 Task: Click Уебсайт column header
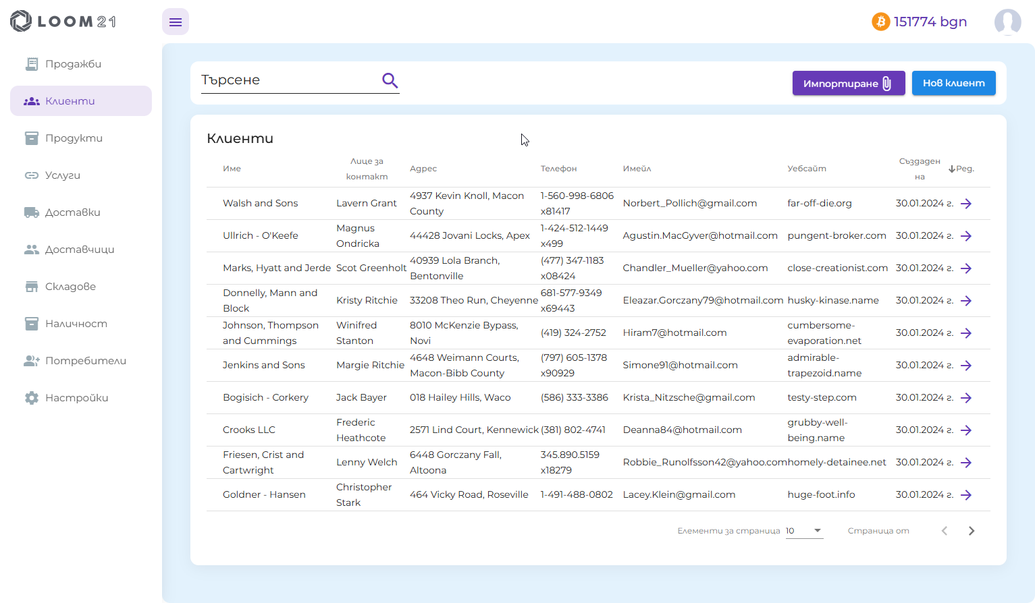807,169
